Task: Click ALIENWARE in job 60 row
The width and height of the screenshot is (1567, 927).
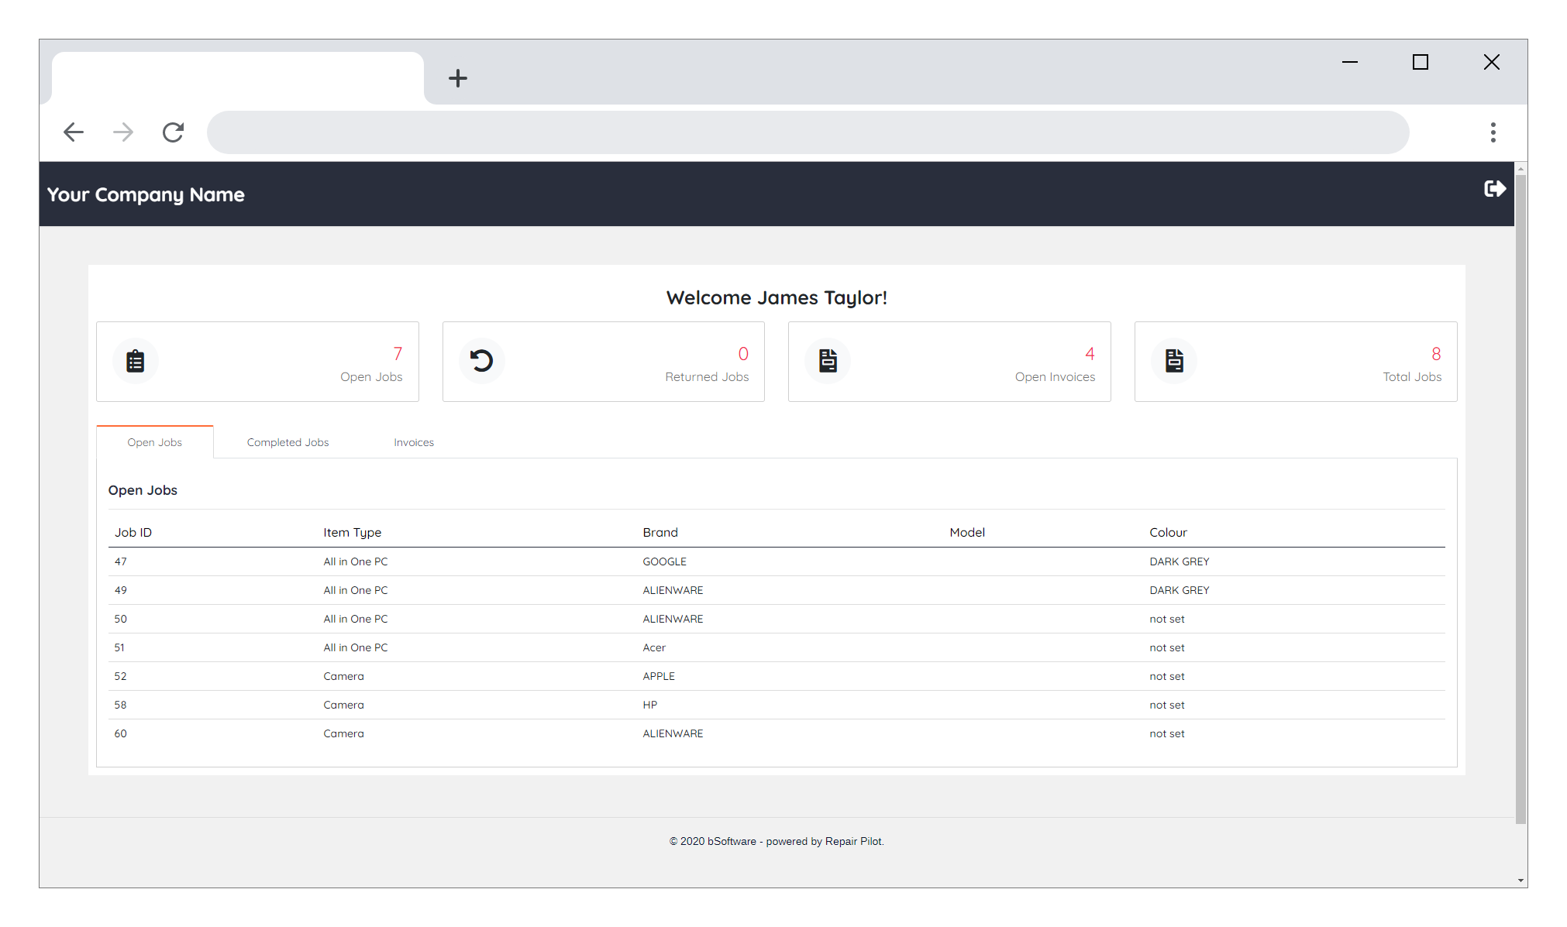Action: click(673, 733)
